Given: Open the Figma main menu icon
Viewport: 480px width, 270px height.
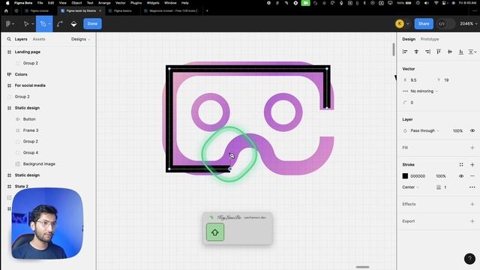Looking at the screenshot, I should 10,23.
